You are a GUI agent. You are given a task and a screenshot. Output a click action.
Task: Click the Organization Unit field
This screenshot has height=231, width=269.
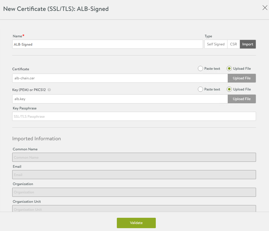134,209
